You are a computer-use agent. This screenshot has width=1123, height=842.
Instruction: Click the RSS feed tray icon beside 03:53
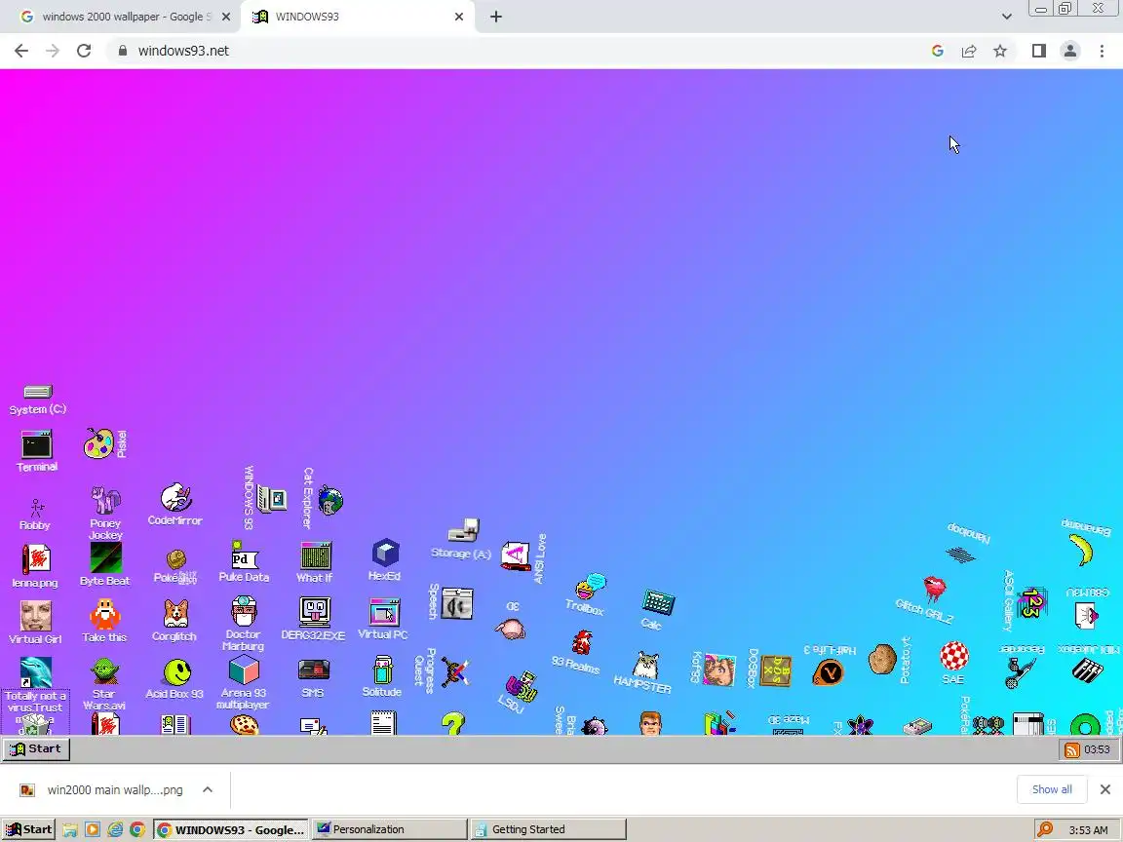click(x=1072, y=749)
